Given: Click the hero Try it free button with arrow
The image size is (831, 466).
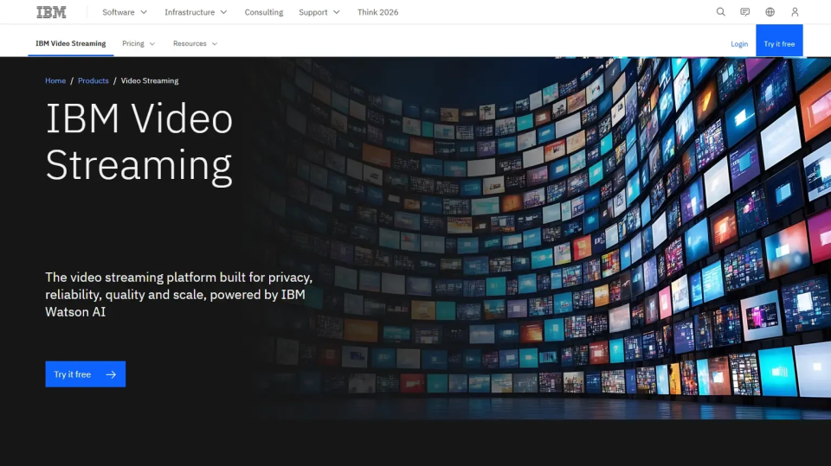Looking at the screenshot, I should [x=86, y=373].
